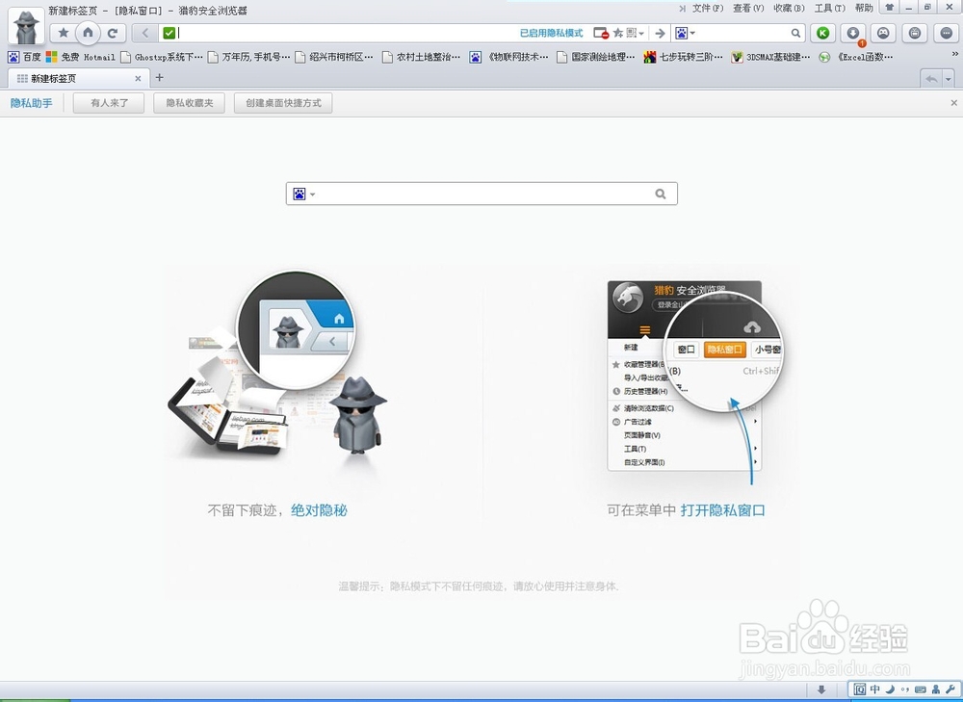This screenshot has height=702, width=963.
Task: Click the 绝对隐秘 link text
Action: (319, 510)
